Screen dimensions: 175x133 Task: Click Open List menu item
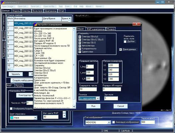pyautogui.click(x=23, y=6)
